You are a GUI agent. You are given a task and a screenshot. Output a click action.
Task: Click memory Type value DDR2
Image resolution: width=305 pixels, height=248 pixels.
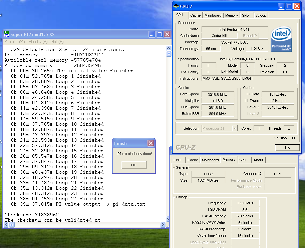click(x=208, y=174)
